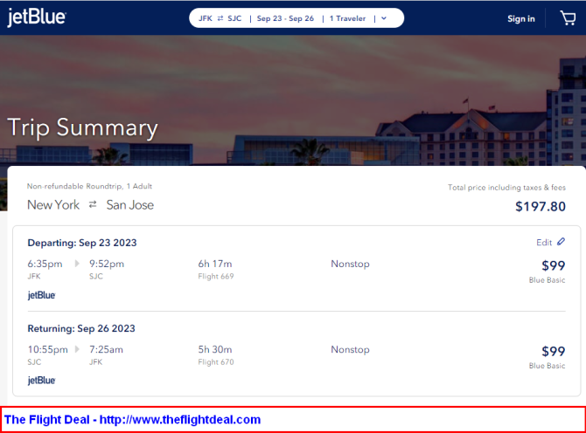Click the 5h 30m duration
The width and height of the screenshot is (586, 433).
[x=215, y=349]
